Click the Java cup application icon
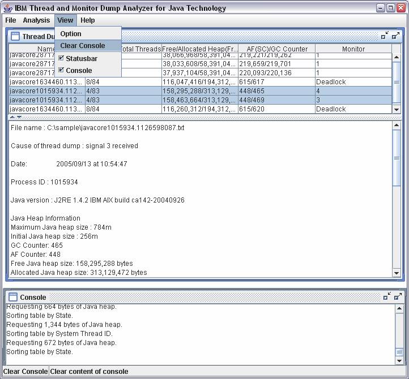The image size is (409, 379). [x=8, y=8]
